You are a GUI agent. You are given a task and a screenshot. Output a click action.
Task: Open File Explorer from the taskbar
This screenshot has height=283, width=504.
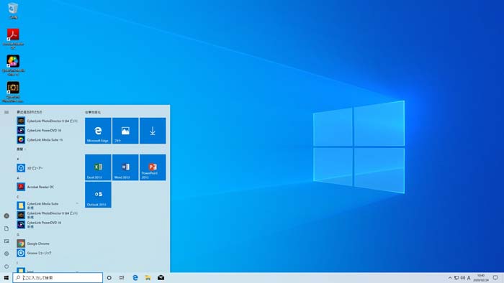148,278
